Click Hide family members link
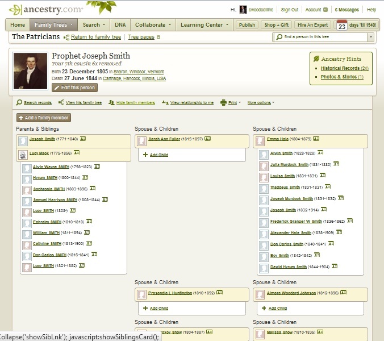 pos(135,103)
